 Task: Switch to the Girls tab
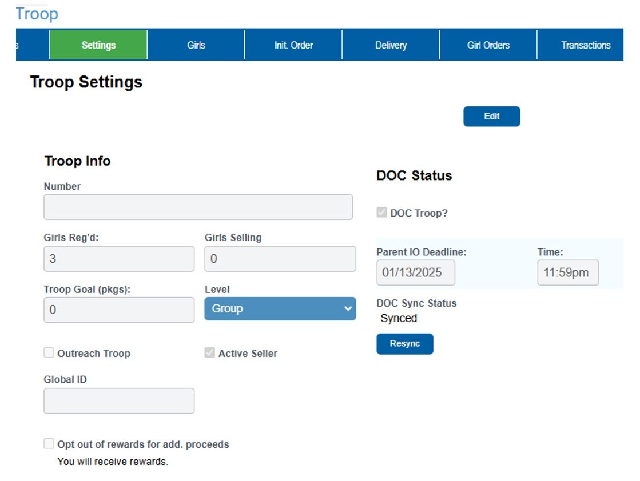[196, 45]
